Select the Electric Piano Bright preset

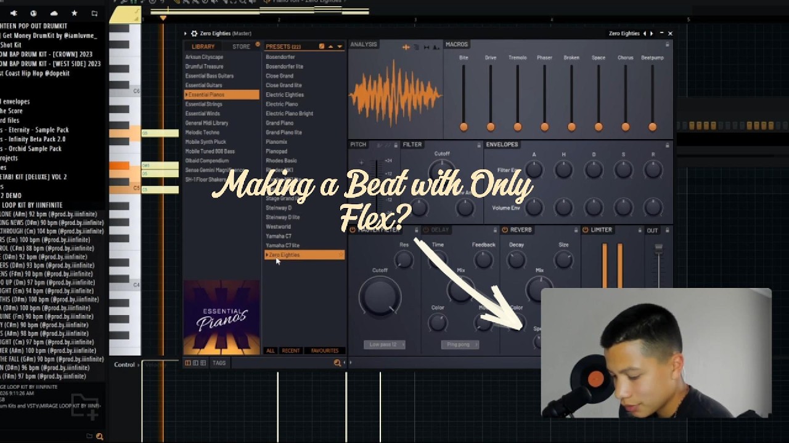point(290,114)
